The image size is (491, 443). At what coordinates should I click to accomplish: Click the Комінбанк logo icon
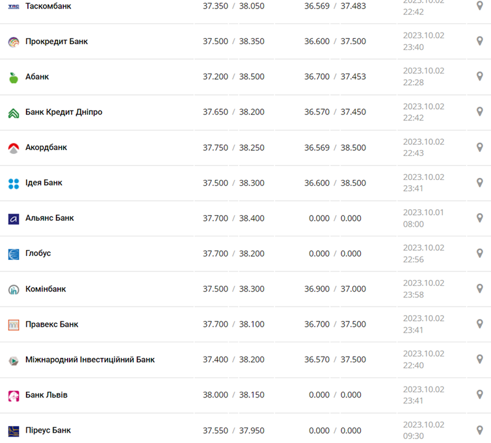pos(14,290)
